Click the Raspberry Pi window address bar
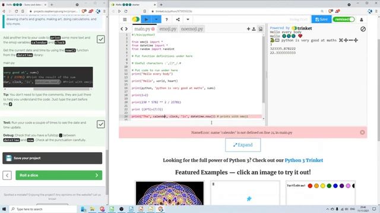This screenshot has width=380, height=213. tap(55, 11)
